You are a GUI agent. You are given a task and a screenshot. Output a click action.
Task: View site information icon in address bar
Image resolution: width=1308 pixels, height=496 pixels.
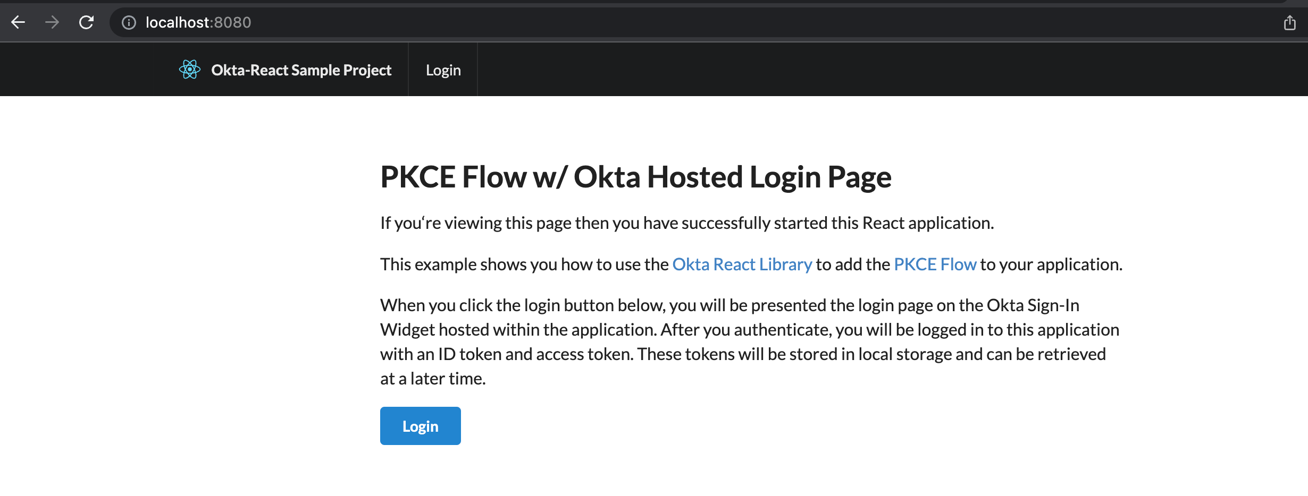pos(129,22)
